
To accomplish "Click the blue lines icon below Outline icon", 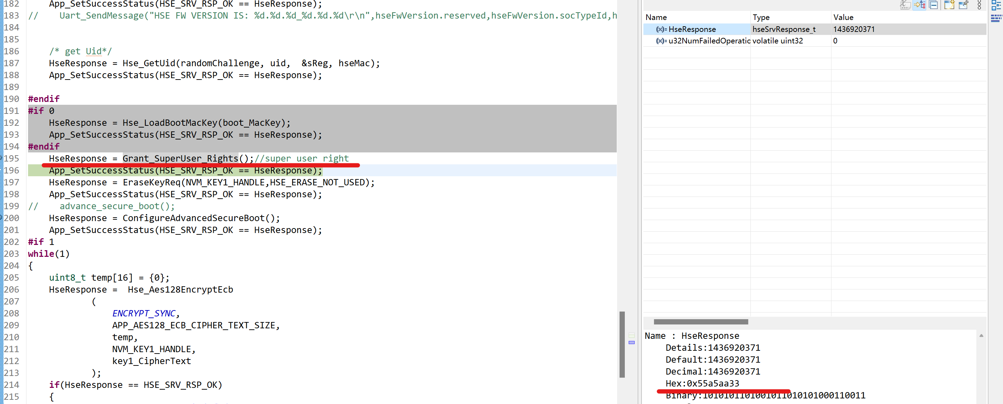I will click(996, 18).
